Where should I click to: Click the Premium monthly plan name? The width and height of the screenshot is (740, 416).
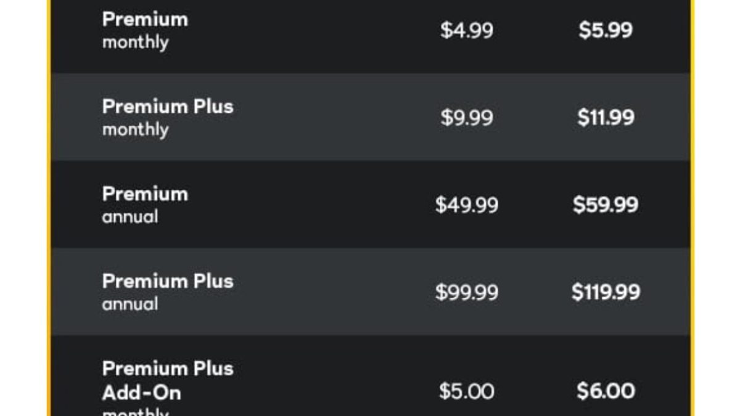[x=145, y=19]
